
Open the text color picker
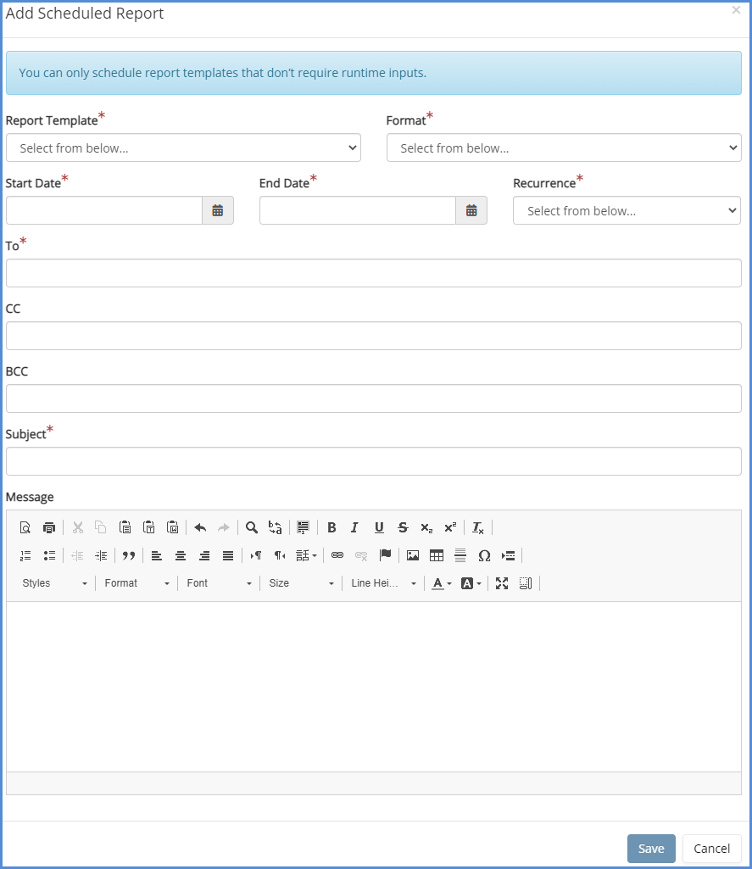tap(441, 583)
